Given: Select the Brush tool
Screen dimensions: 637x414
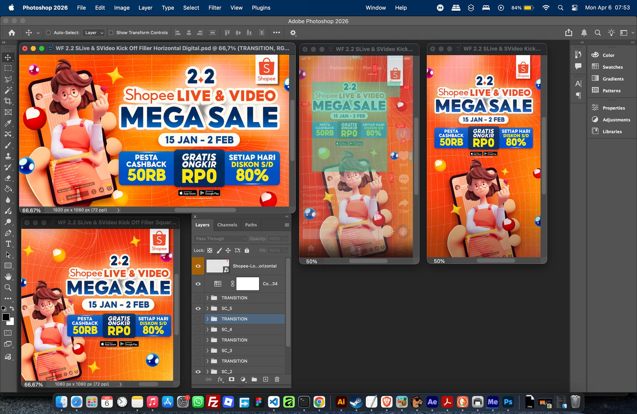Looking at the screenshot, I should tap(8, 145).
